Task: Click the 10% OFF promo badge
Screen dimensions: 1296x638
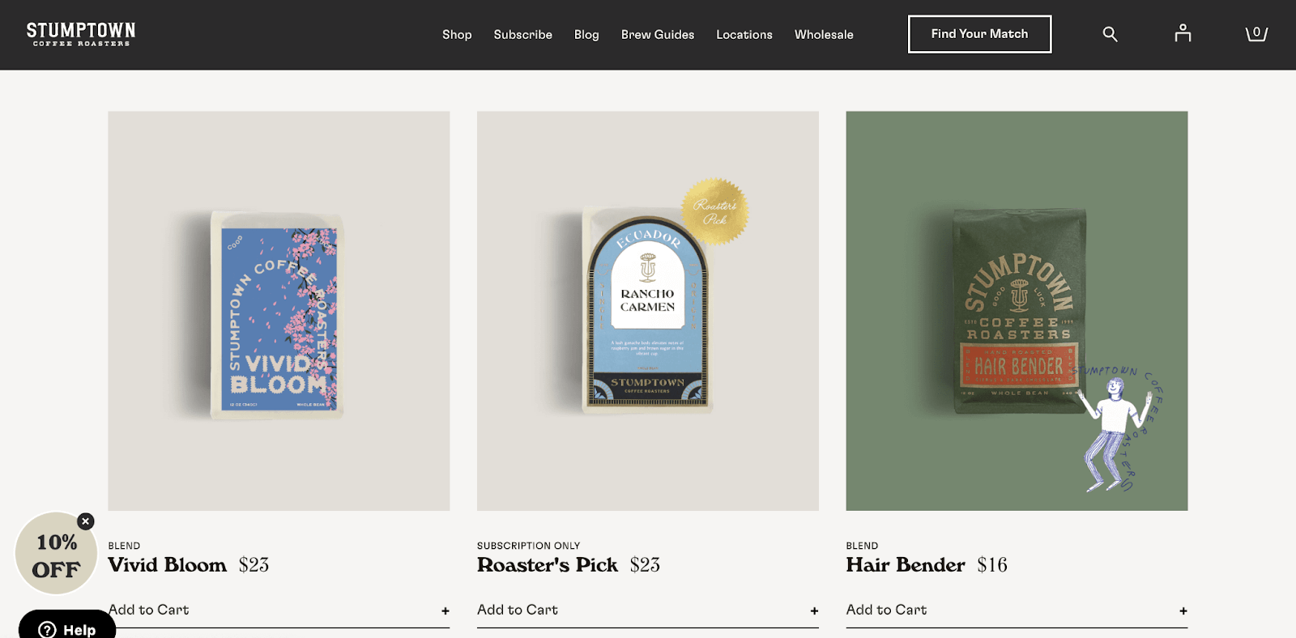Action: [55, 555]
